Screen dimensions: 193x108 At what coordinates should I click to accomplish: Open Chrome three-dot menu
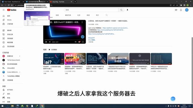191,5
